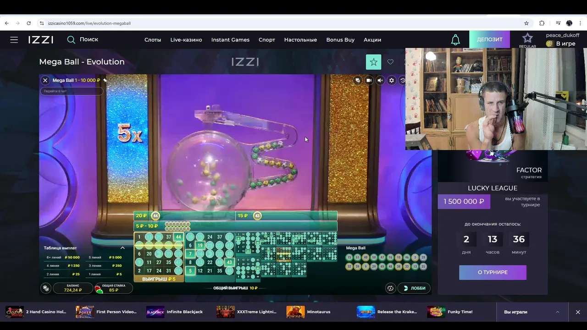
Task: Click the Депозит button
Action: pos(489,39)
